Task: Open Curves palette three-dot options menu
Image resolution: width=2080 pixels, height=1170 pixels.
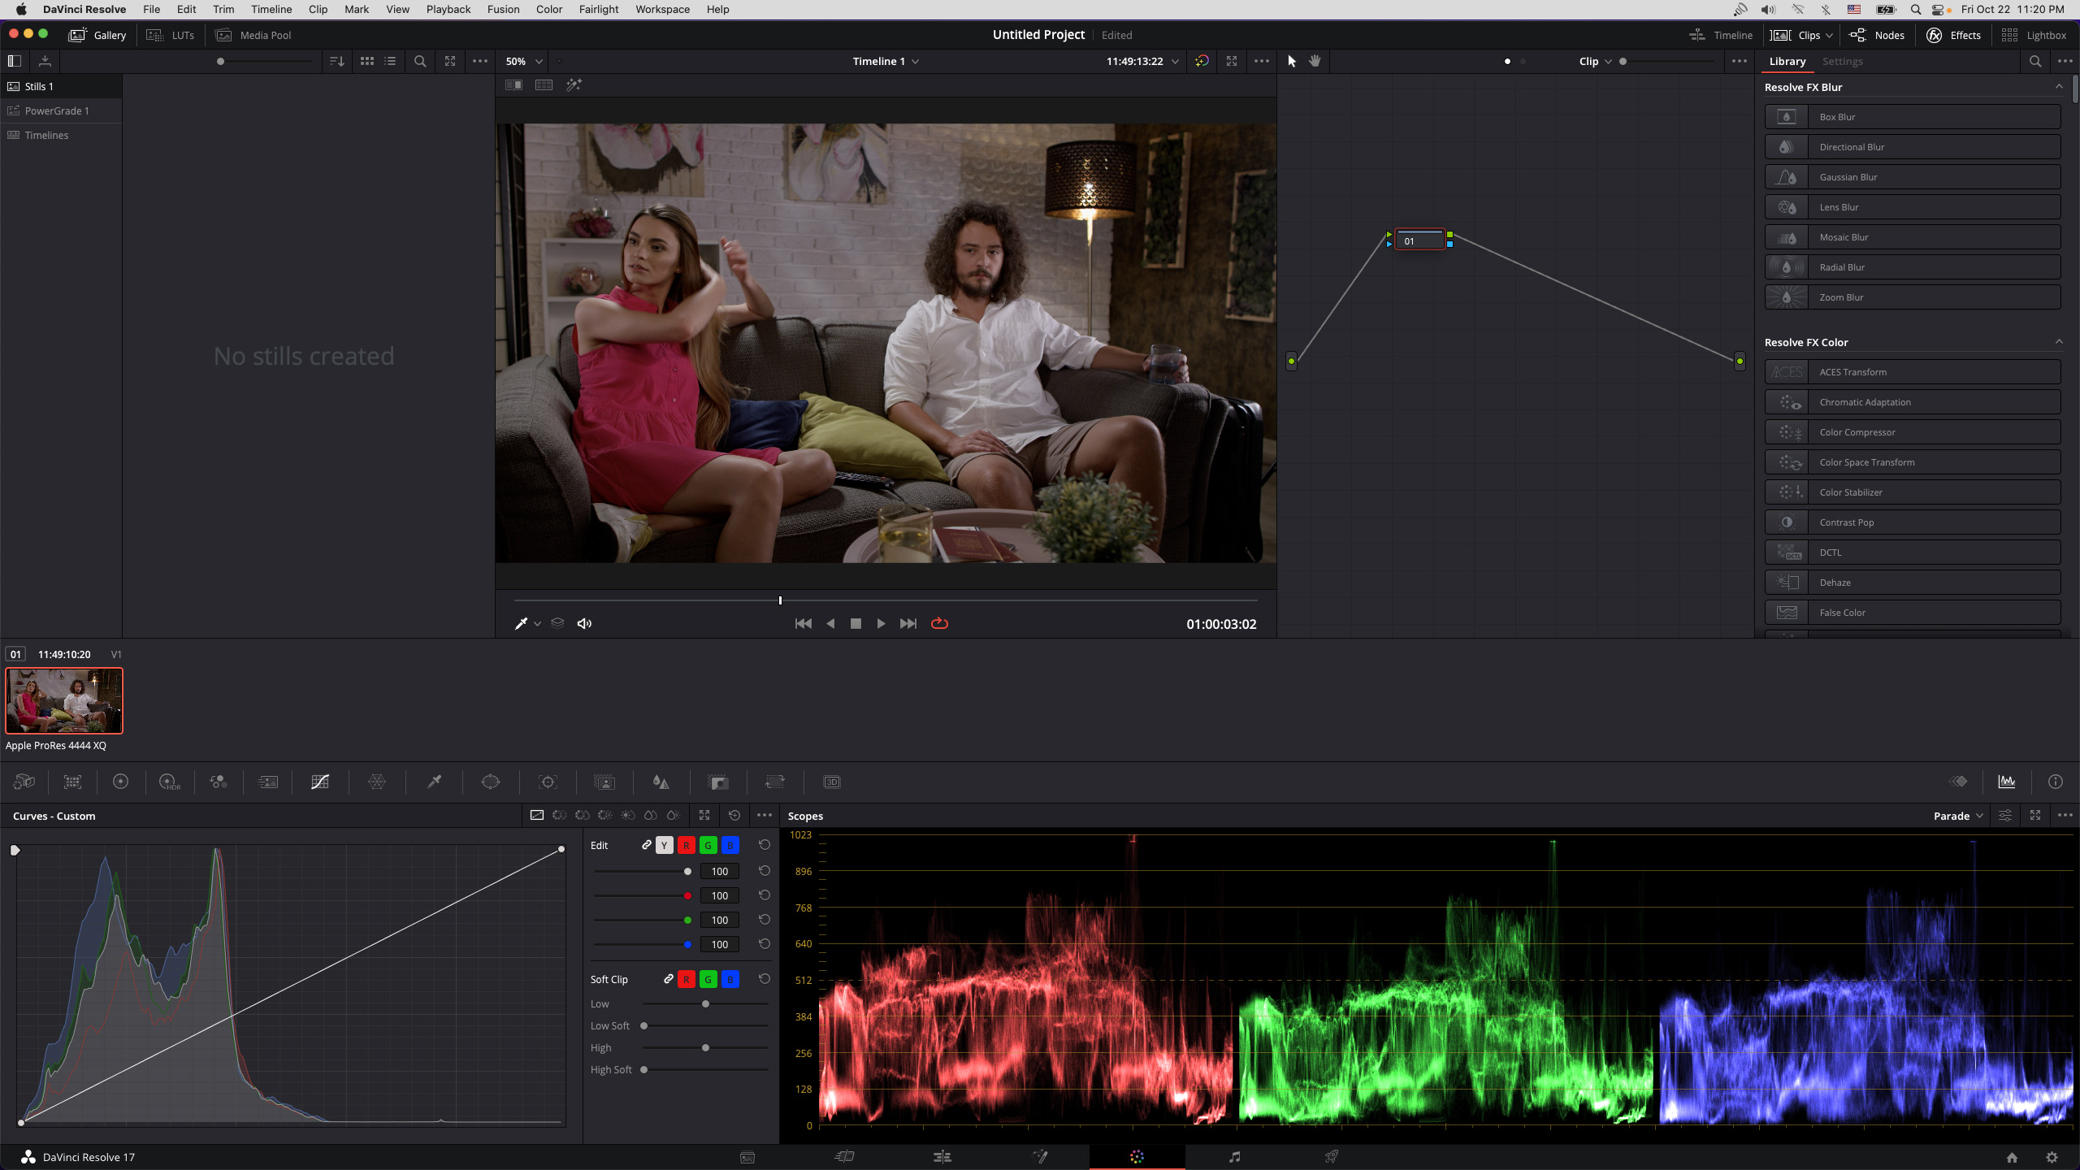Action: pos(765,815)
